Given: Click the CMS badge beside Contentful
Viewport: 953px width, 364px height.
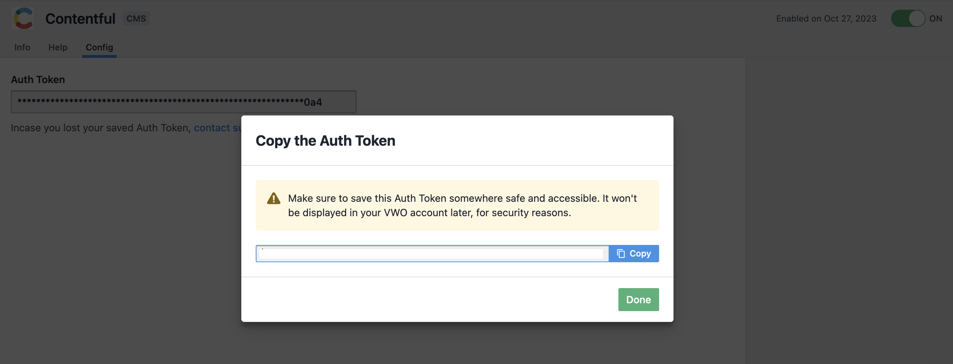Looking at the screenshot, I should pyautogui.click(x=136, y=18).
